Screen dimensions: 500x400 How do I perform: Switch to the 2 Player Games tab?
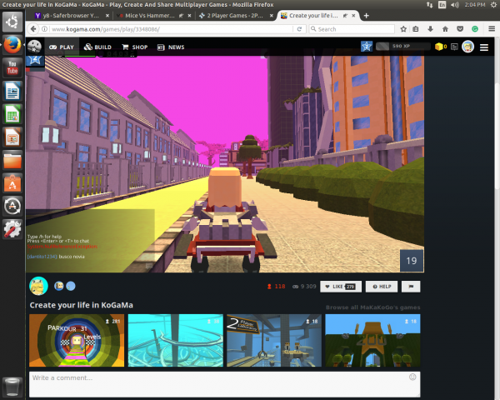pyautogui.click(x=232, y=16)
